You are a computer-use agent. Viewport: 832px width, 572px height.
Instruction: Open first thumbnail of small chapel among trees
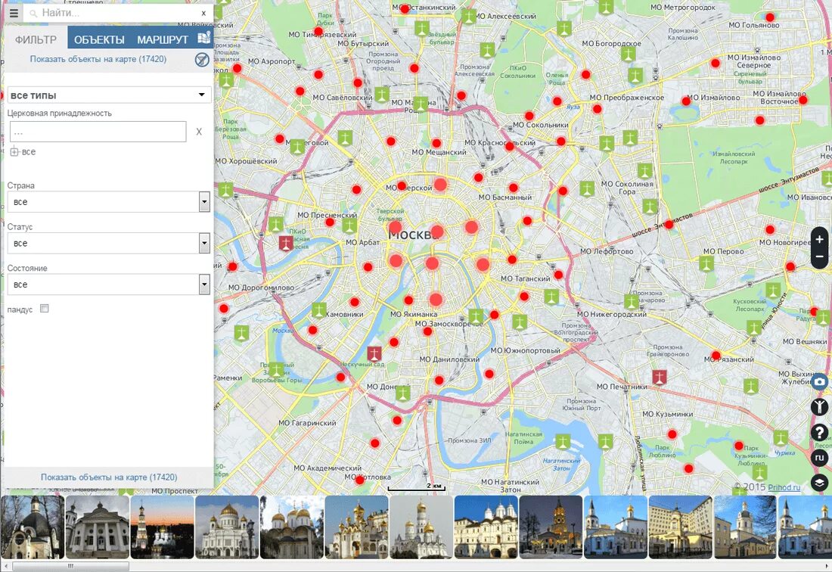[x=33, y=527]
